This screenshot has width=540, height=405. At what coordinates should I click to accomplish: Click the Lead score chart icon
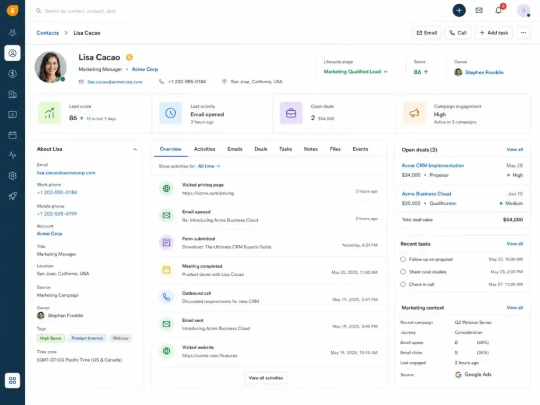pos(49,113)
